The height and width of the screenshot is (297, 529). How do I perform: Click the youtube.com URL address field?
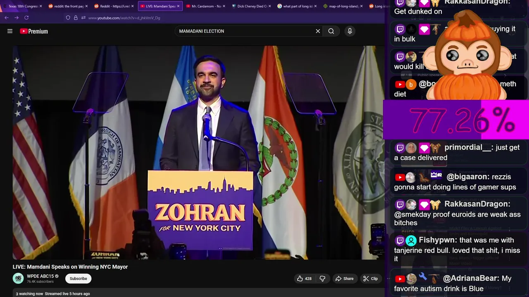coord(124,18)
